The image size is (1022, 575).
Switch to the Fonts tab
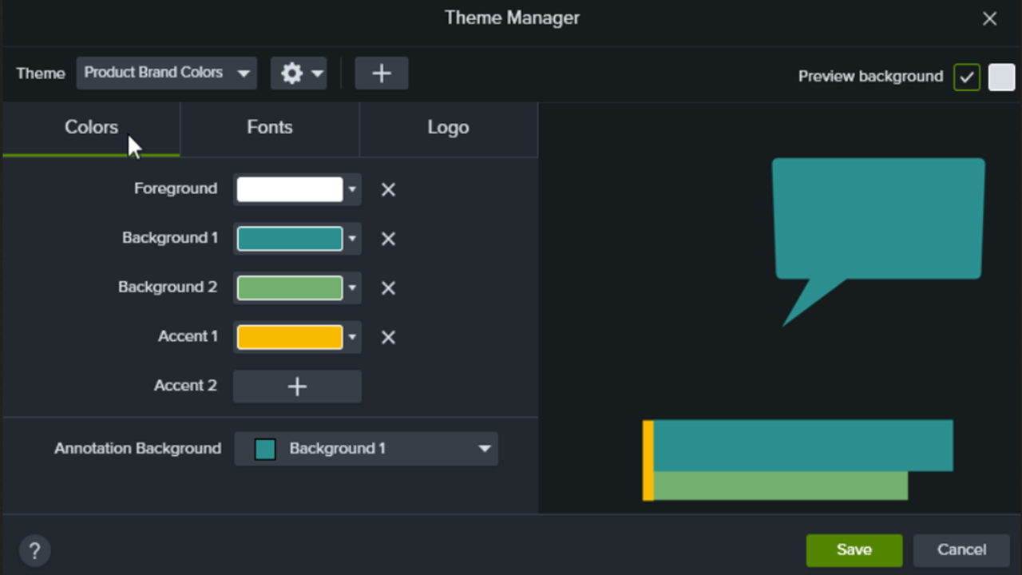269,127
